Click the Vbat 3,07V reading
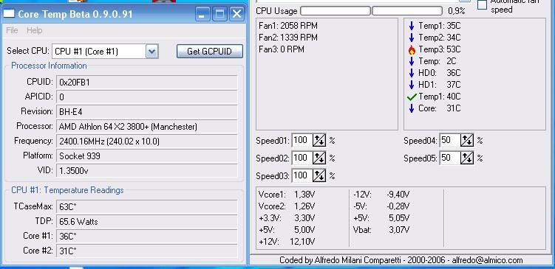The height and width of the screenshot is (269, 555). click(x=381, y=230)
